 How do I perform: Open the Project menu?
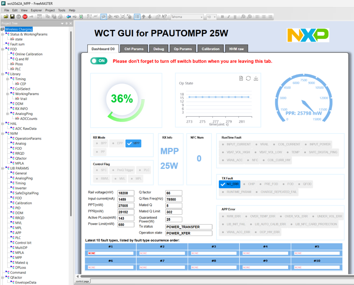click(50, 10)
